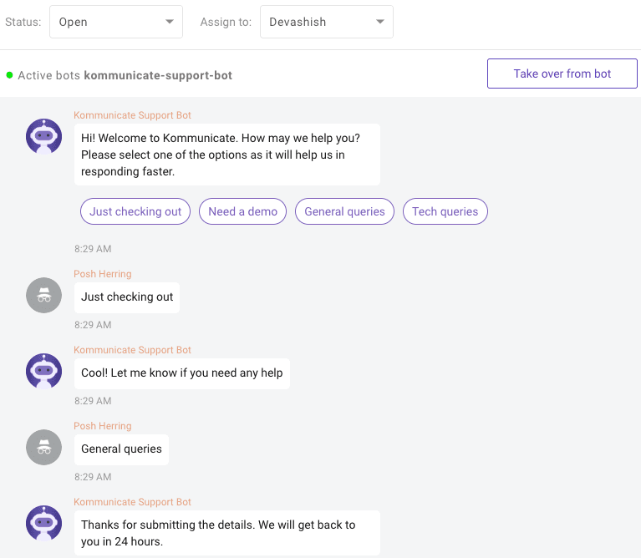Click Posh Herring's avatar beside 'General queries' message

click(43, 447)
